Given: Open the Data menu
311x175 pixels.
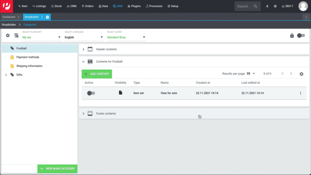Looking at the screenshot, I should coord(104,6).
